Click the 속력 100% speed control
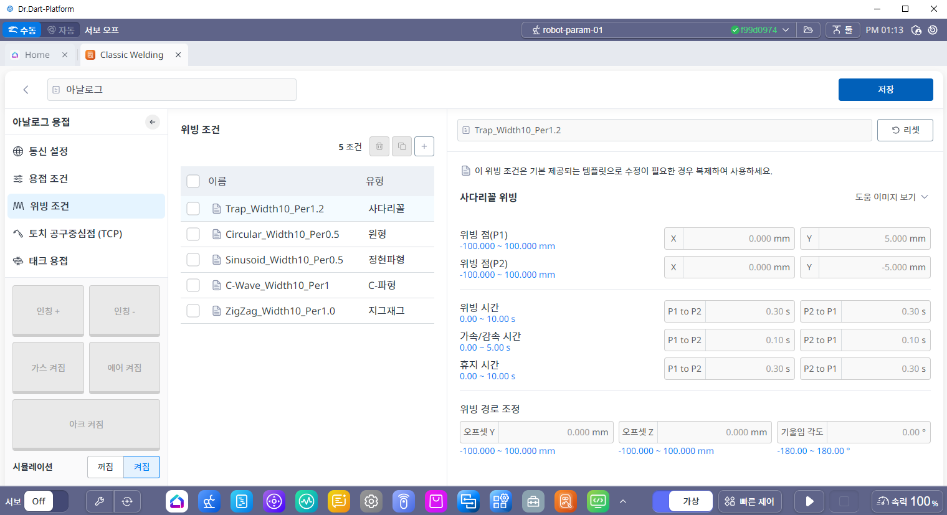The height and width of the screenshot is (515, 947). click(907, 501)
